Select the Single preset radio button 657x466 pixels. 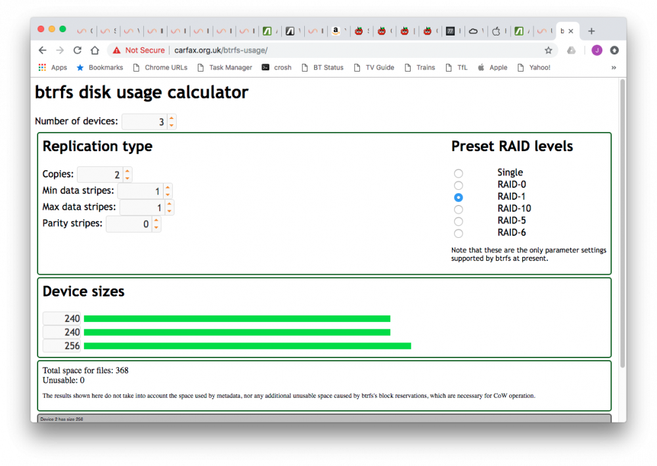459,173
